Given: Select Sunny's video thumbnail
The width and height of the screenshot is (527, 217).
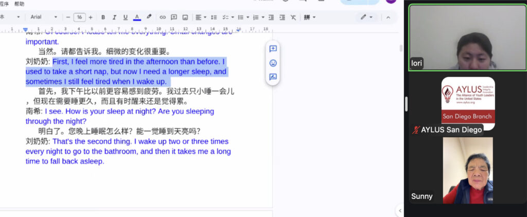Looking at the screenshot, I should [467, 170].
